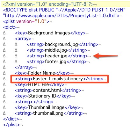This screenshot has width=130, height=138.
Task: Click the plist version="1.0" opening tag
Action: coord(26,21)
